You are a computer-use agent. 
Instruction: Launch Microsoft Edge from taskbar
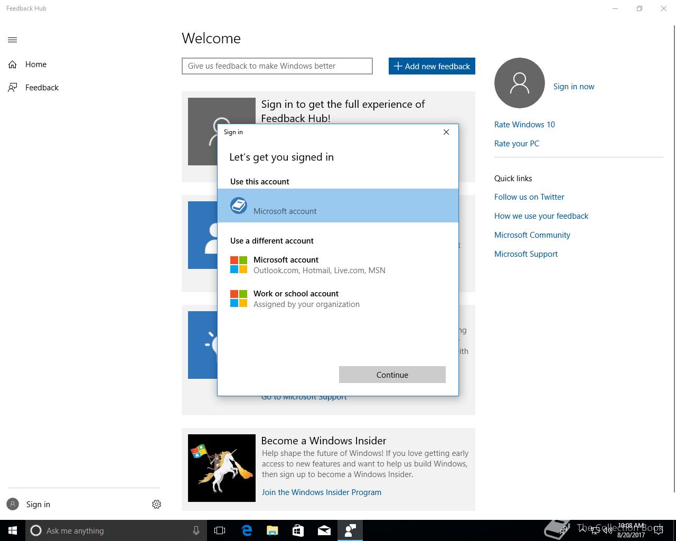[247, 530]
